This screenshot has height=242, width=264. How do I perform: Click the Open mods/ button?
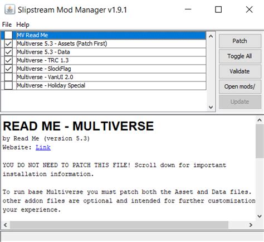(240, 86)
